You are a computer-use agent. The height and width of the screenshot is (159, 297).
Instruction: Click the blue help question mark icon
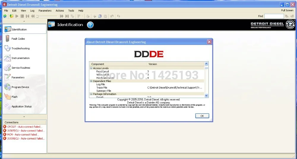pos(90,25)
